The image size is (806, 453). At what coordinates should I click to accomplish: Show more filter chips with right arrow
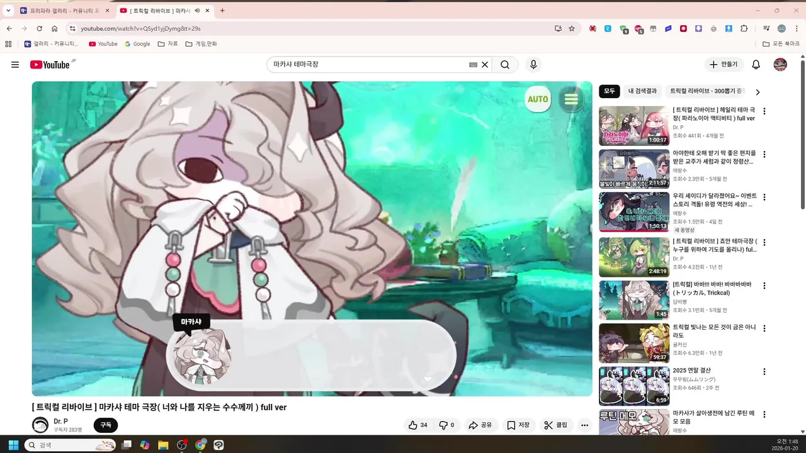(x=758, y=92)
